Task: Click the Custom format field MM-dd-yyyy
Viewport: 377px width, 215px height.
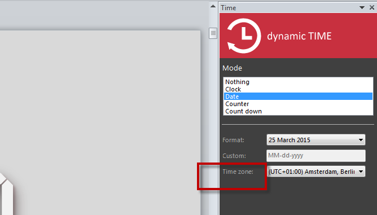Action: [315, 156]
